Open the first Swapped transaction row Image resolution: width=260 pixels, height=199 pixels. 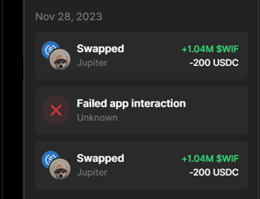coord(141,55)
